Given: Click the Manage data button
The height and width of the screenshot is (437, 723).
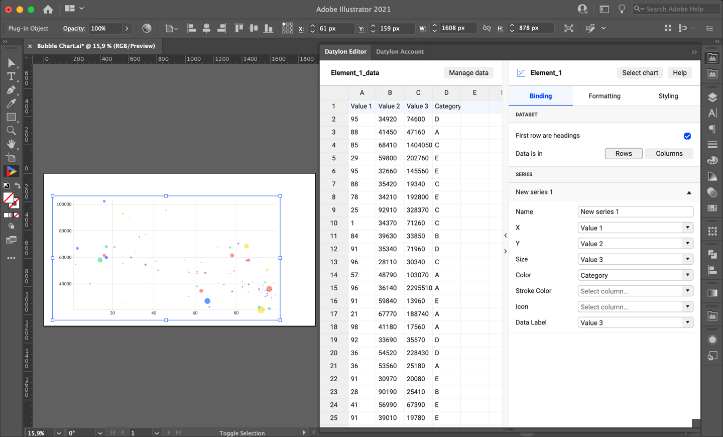Looking at the screenshot, I should click(x=468, y=73).
